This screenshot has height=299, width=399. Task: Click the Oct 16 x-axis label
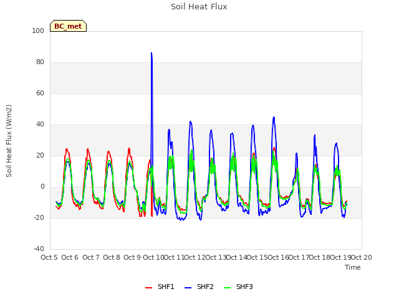[x=278, y=257]
